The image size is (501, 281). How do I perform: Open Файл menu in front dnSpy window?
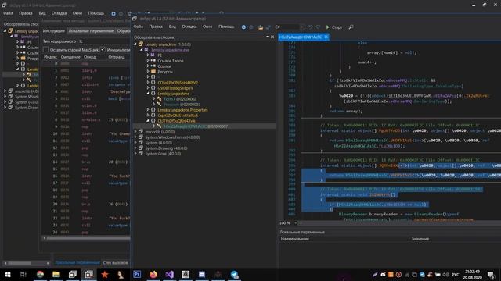point(139,27)
